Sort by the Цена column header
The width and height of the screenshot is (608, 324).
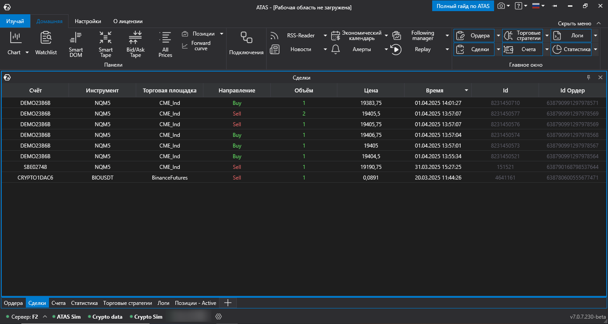click(x=371, y=90)
